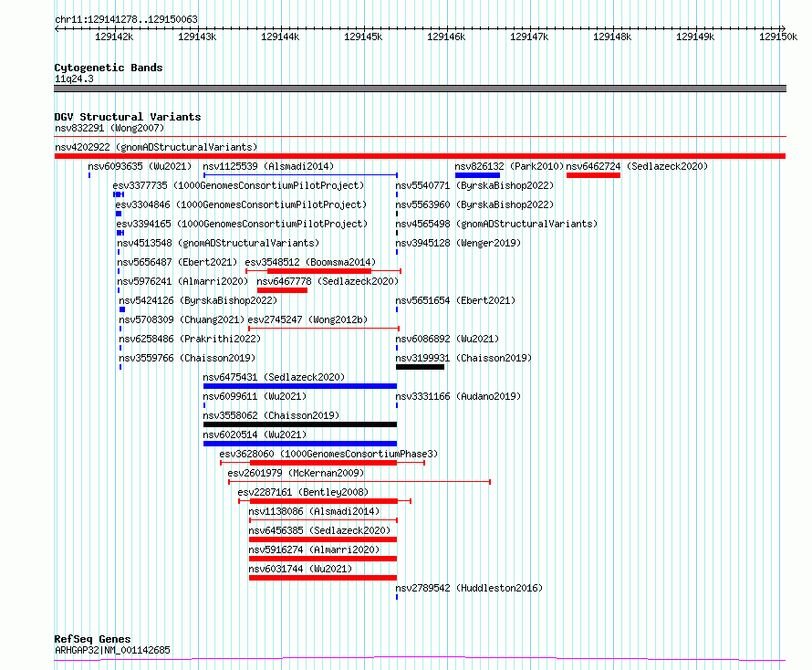Click nsv5976241 (Almarri2020) label
This screenshot has width=812, height=670.
point(182,281)
